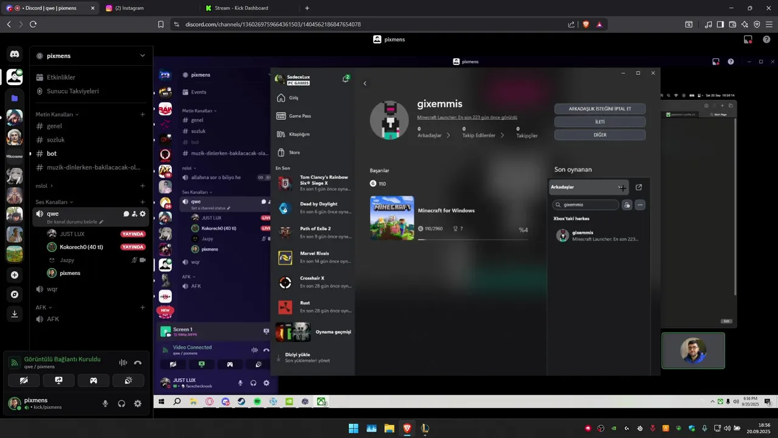The width and height of the screenshot is (778, 438).
Task: Create channel in Metin Kanalları with plus
Action: (143, 114)
